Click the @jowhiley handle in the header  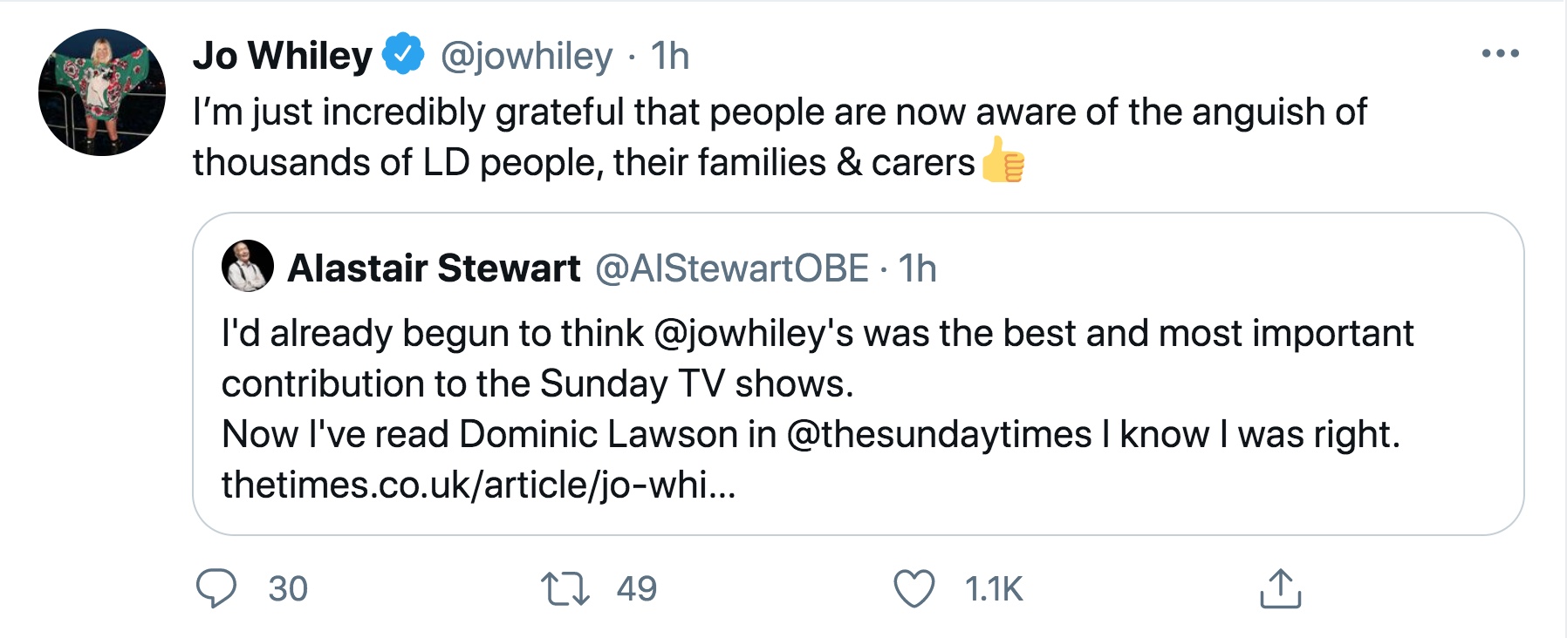(x=526, y=56)
